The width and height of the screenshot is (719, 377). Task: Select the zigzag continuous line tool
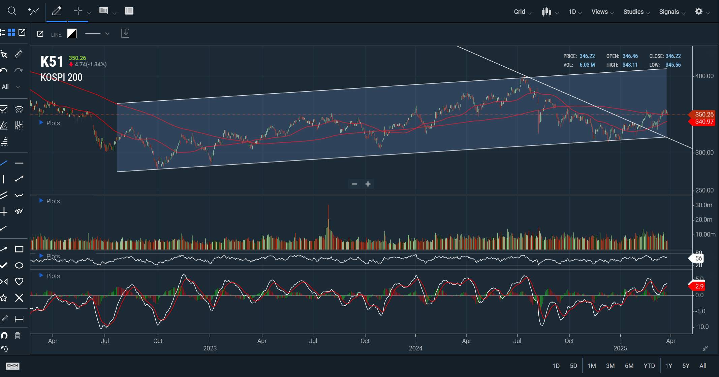coord(19,195)
